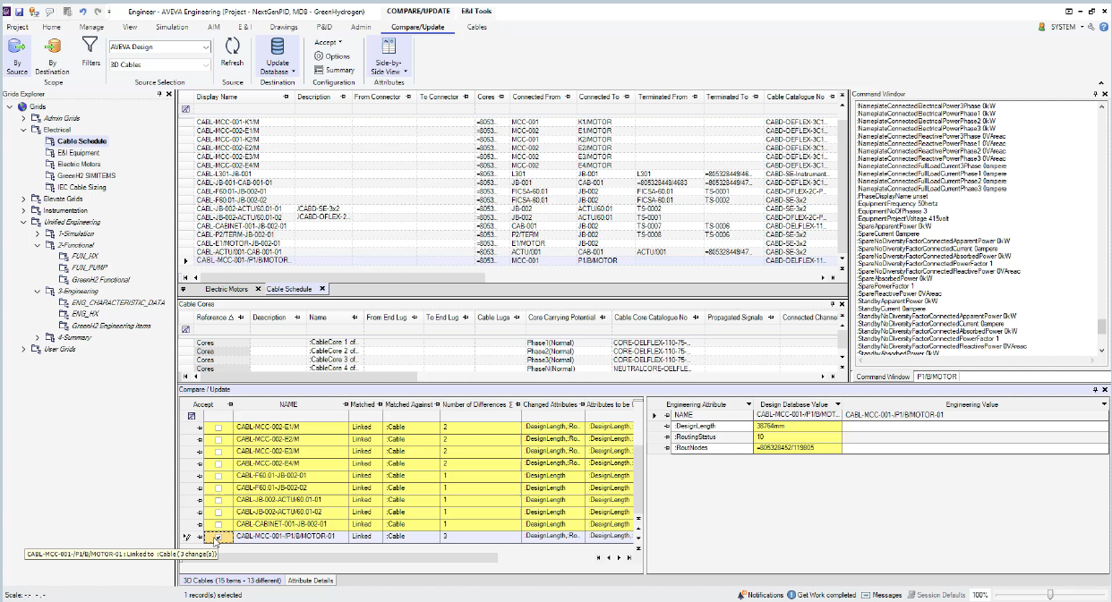Tick Accept checkbox for CABL-MCC-002-E3/M

pyautogui.click(x=218, y=452)
